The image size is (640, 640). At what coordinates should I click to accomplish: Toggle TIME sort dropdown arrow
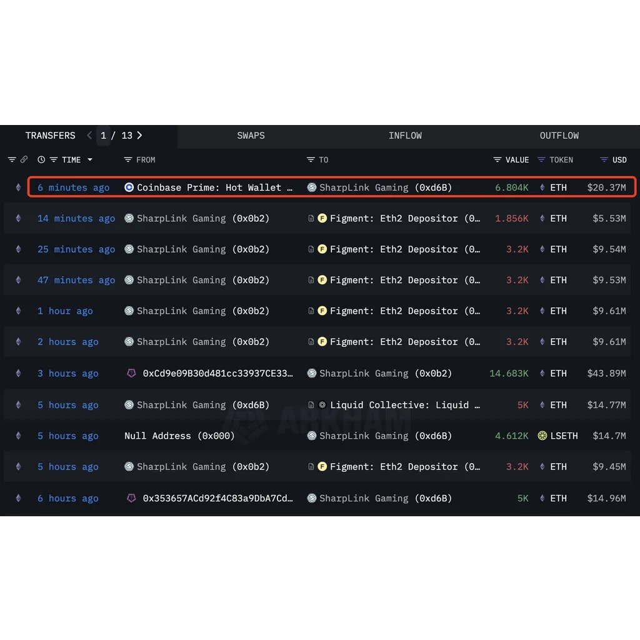click(x=90, y=159)
